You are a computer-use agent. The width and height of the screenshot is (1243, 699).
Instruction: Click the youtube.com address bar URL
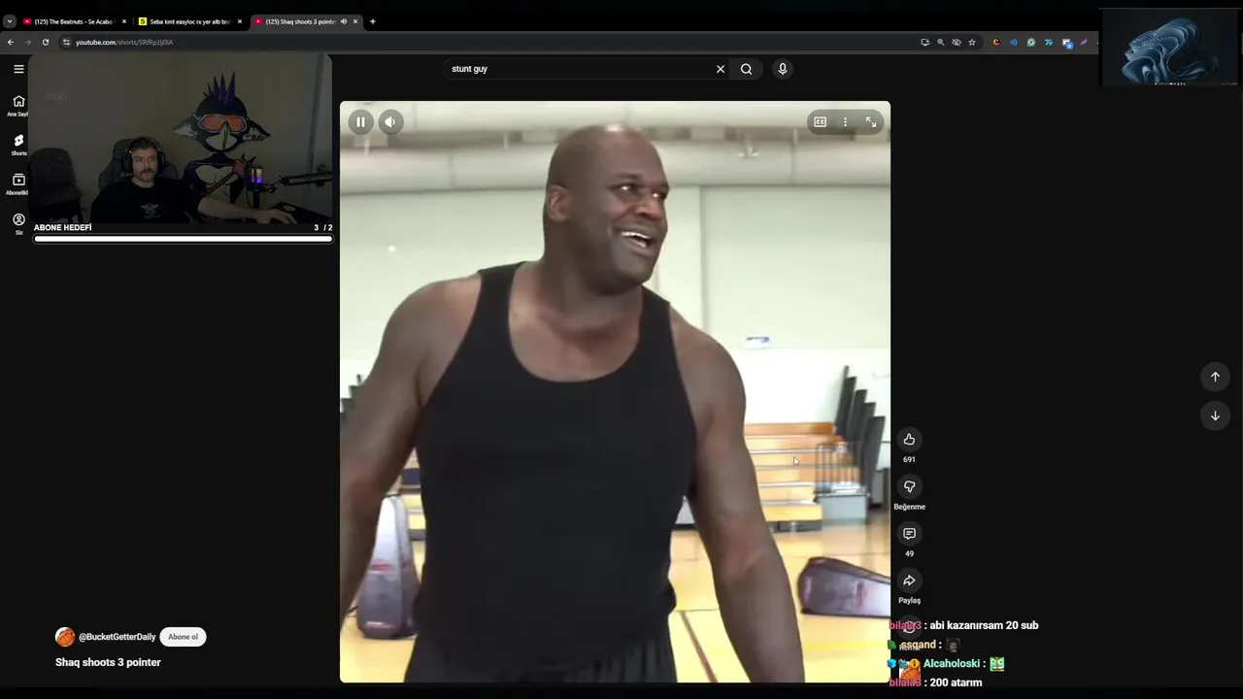[124, 43]
